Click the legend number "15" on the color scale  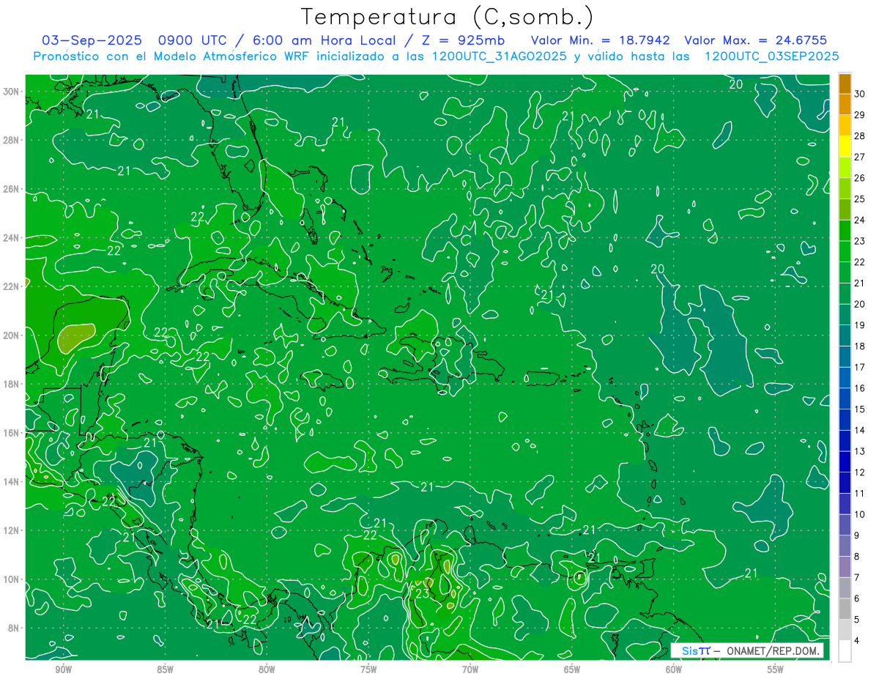(860, 409)
